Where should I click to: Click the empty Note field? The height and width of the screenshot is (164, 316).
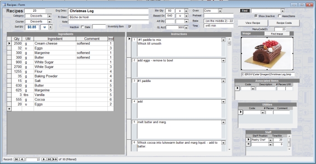pos(108,22)
